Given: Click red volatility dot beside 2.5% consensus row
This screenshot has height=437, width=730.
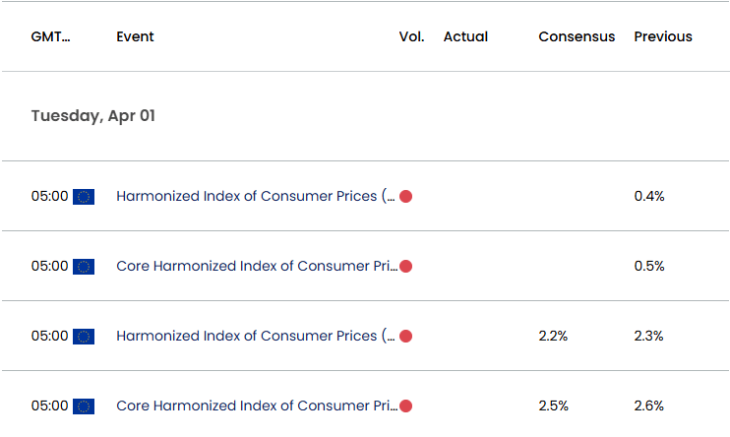Looking at the screenshot, I should (406, 406).
